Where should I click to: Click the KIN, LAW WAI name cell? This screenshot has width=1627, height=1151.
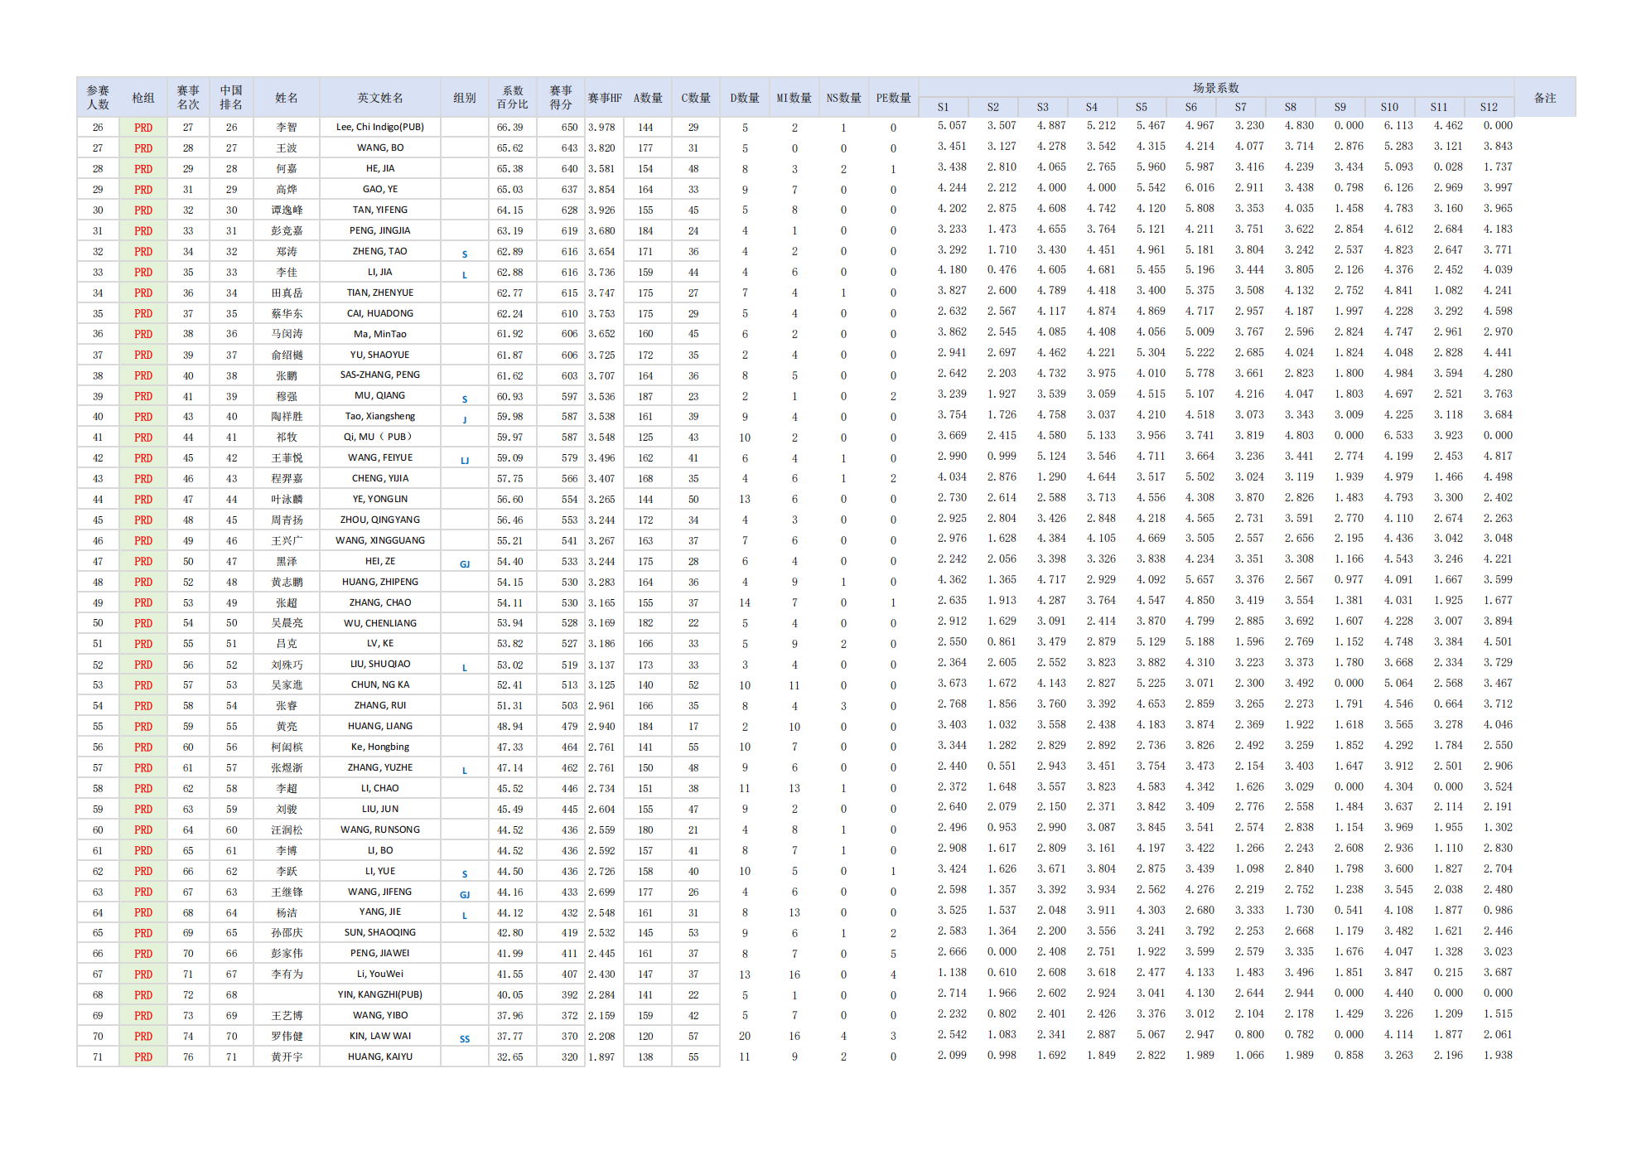(x=380, y=1036)
